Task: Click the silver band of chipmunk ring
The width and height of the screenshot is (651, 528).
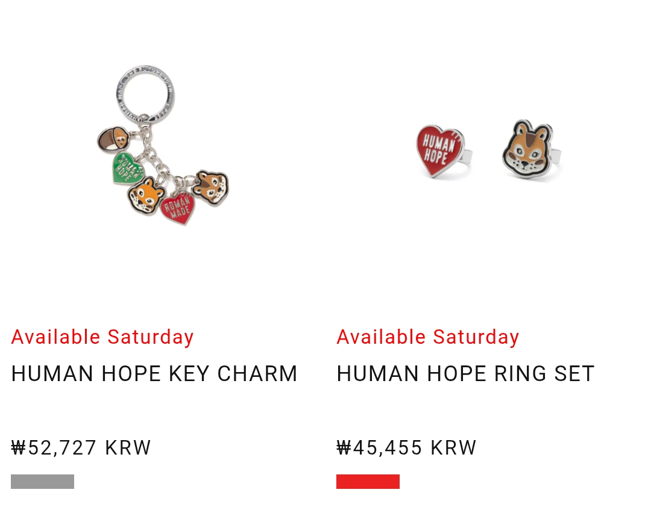Action: pyautogui.click(x=556, y=155)
